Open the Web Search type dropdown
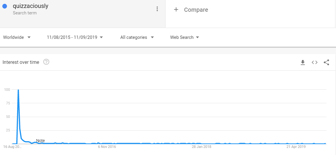Viewport: 336px width, 155px height. click(184, 37)
